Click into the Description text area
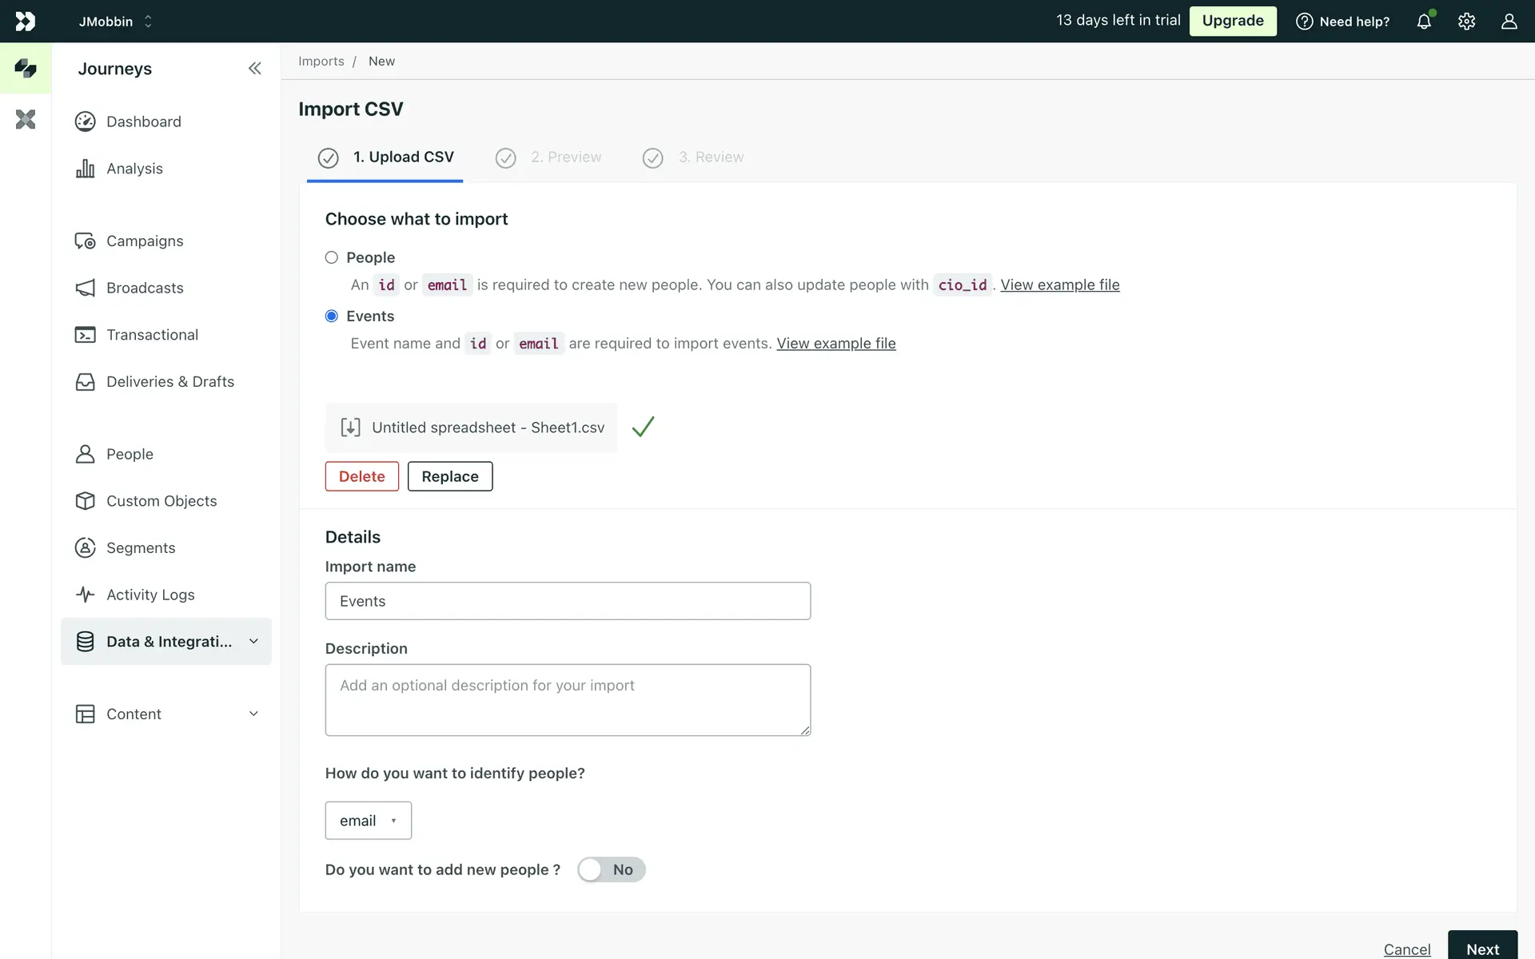This screenshot has width=1535, height=959. (568, 700)
